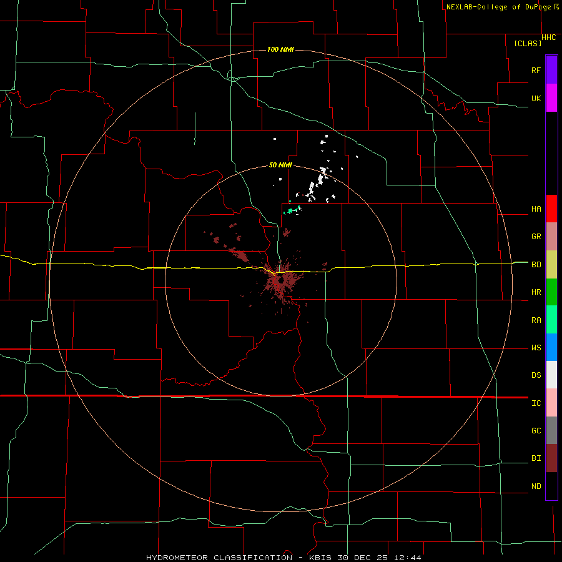
Task: Click the IC legend label
Action: [x=536, y=403]
